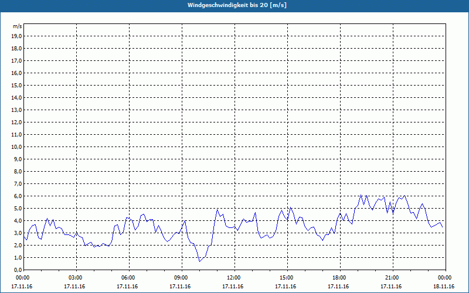Click the 6,0 y-axis label
The width and height of the screenshot is (469, 293).
click(x=18, y=196)
